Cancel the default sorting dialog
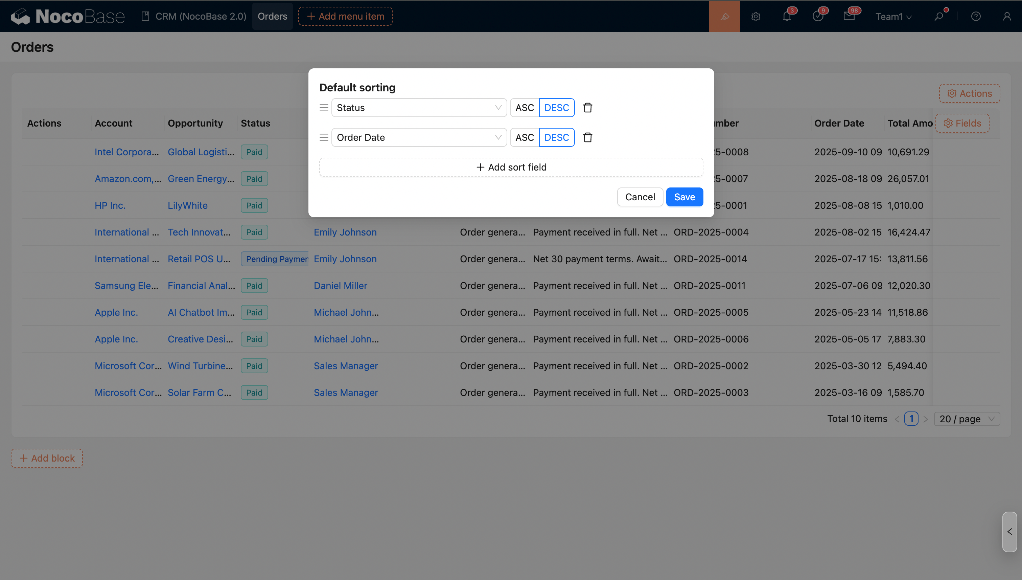 point(640,197)
